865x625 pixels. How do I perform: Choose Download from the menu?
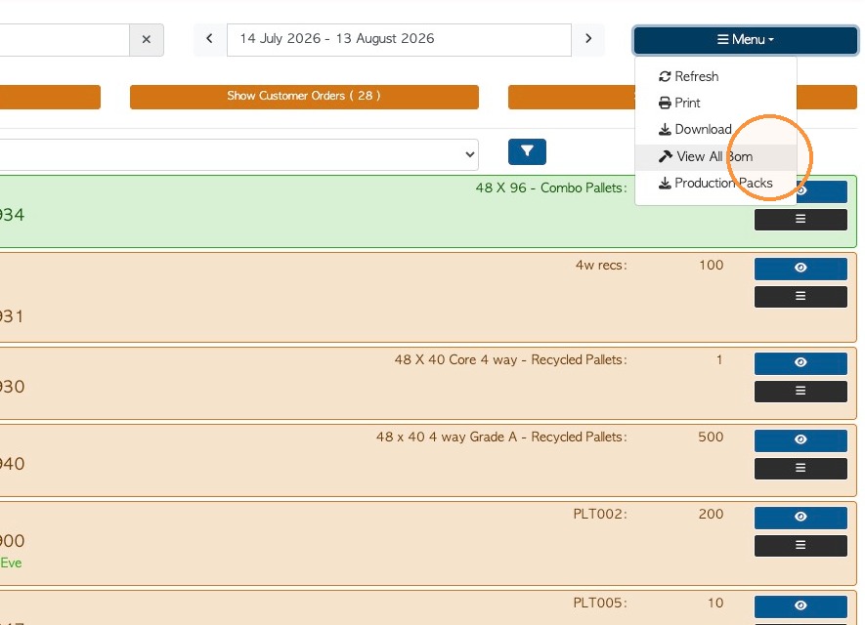[715, 130]
